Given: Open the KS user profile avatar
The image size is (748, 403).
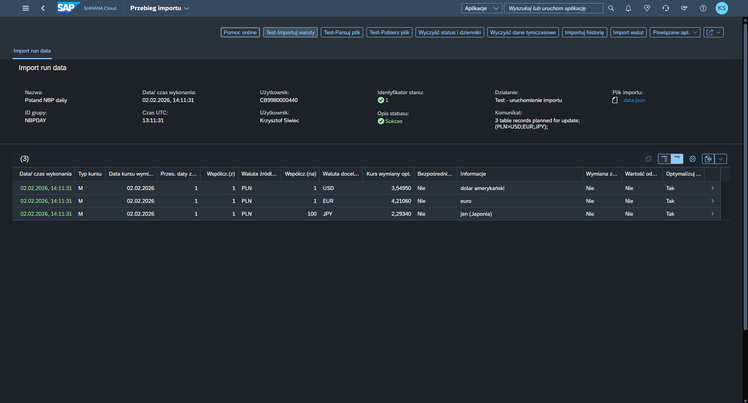Looking at the screenshot, I should pyautogui.click(x=721, y=8).
